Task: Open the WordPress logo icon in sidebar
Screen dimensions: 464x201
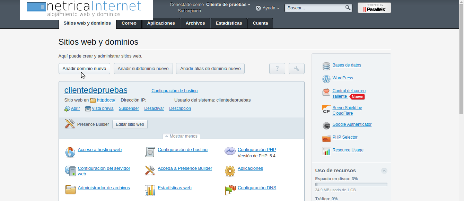Action: click(326, 79)
